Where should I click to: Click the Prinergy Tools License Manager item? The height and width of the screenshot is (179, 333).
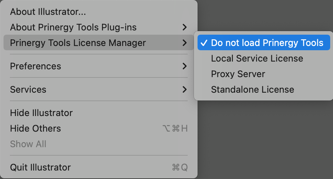(x=78, y=43)
